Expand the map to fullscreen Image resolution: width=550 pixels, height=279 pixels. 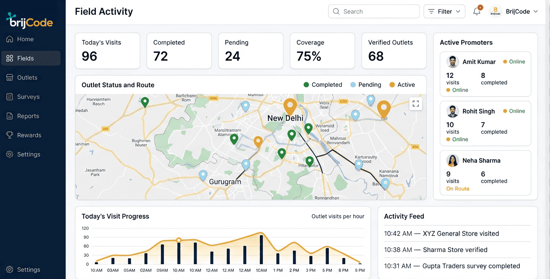(x=416, y=104)
